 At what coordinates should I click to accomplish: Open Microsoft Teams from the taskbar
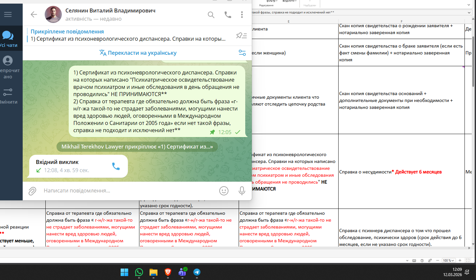point(182,272)
